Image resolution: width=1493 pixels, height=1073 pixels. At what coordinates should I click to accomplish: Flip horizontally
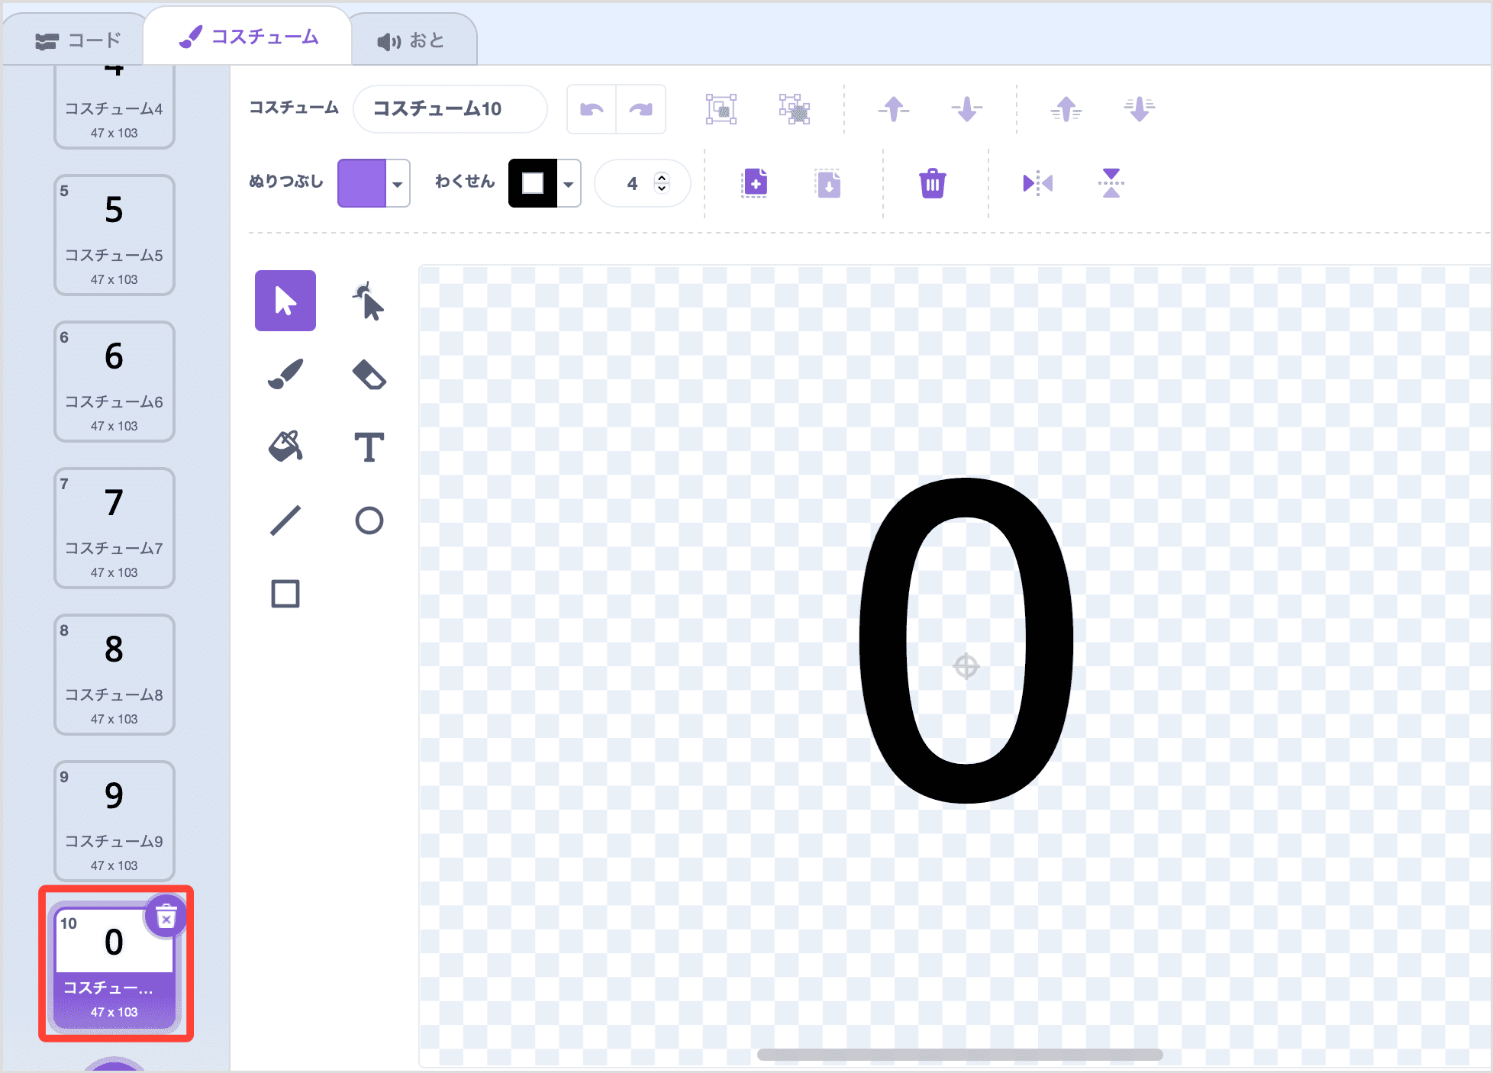tap(1038, 183)
